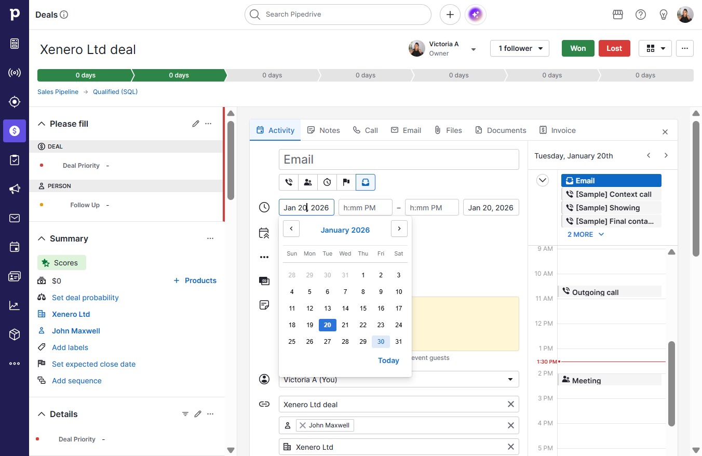Mark the deal as Lost
702x456 pixels.
[614, 48]
